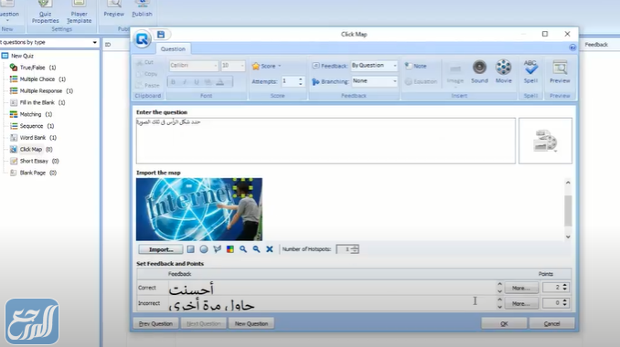This screenshot has height=347, width=620.
Task: Zoom out on the map image
Action: (257, 249)
